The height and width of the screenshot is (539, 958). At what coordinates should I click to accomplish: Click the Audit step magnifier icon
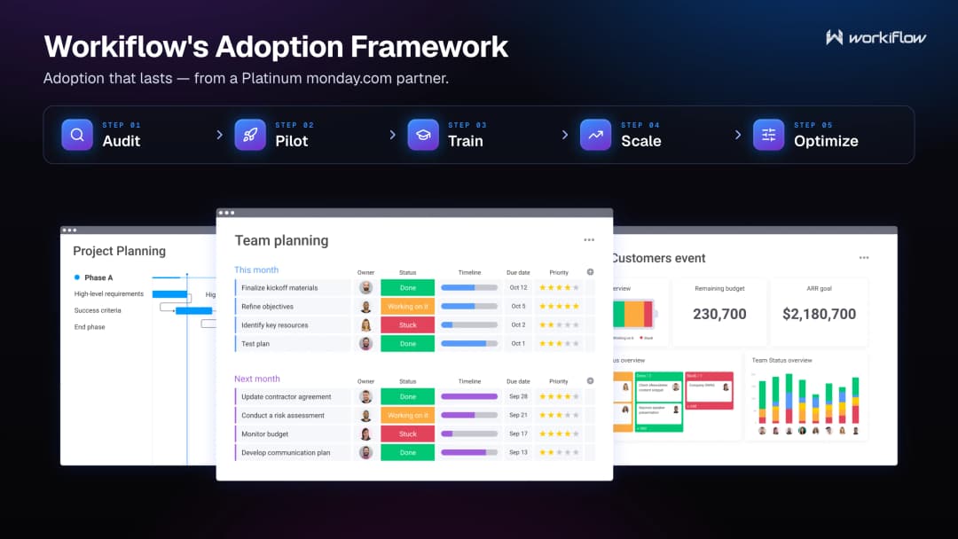click(77, 134)
